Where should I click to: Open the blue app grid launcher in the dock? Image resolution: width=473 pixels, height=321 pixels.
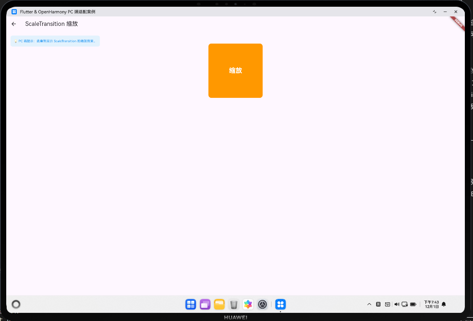click(190, 304)
